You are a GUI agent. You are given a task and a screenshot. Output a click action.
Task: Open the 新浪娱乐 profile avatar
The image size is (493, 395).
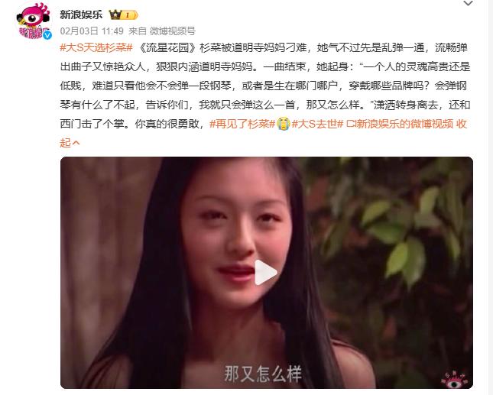34,21
